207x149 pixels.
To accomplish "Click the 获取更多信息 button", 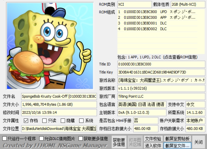I will coord(119,142).
